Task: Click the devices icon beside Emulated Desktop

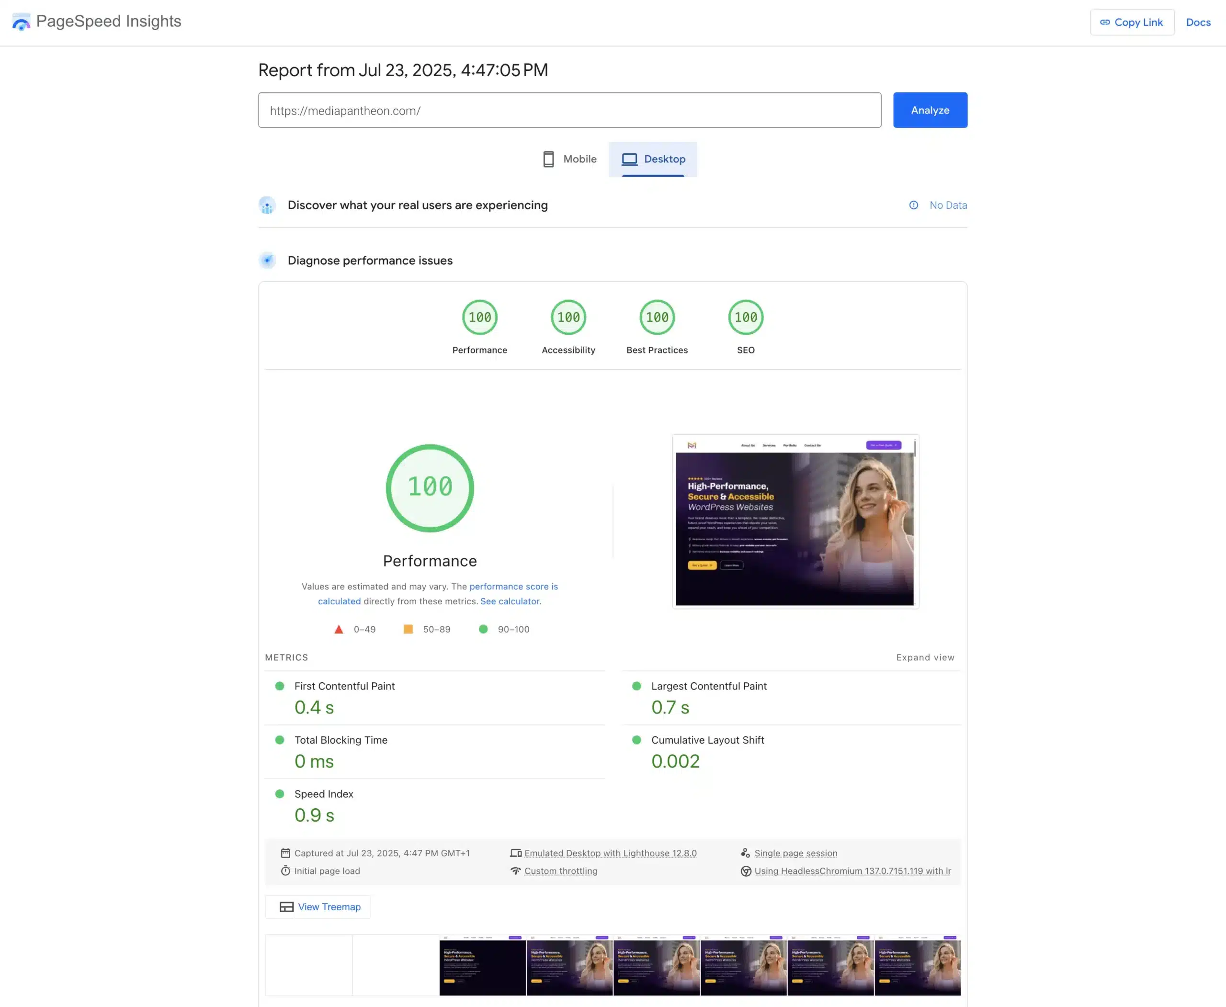Action: coord(516,853)
